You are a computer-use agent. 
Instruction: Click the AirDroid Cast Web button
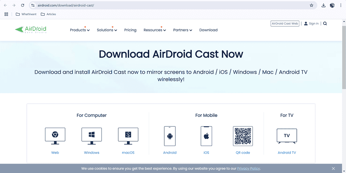[x=285, y=24]
